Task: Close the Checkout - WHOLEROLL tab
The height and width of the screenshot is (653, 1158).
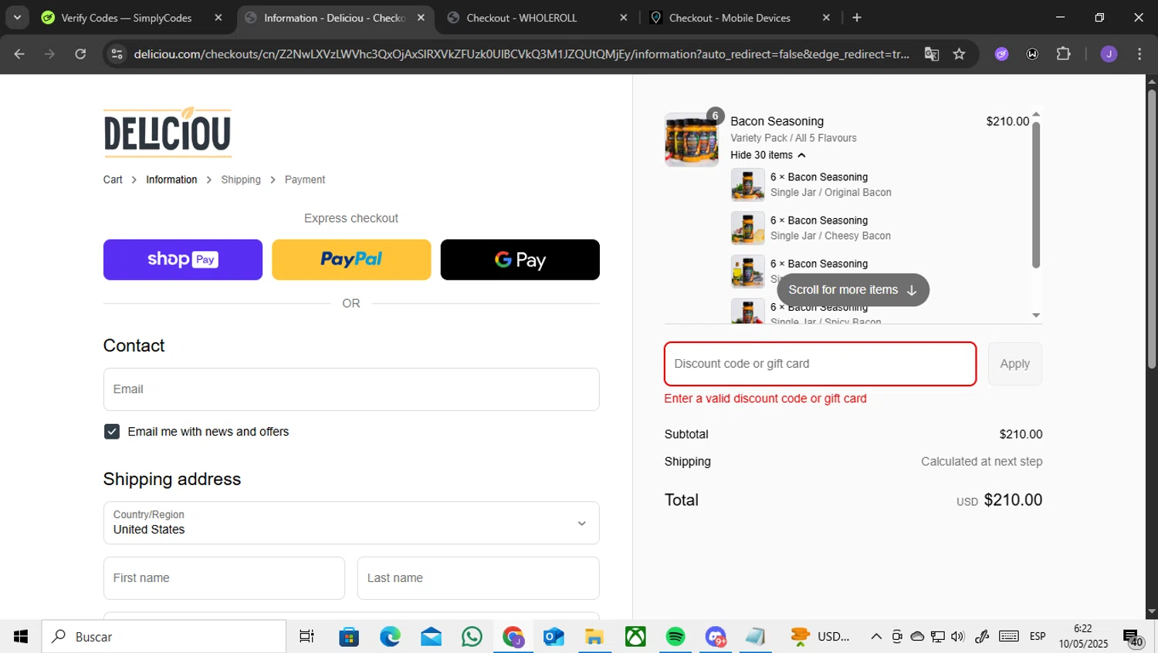Action: [x=624, y=18]
